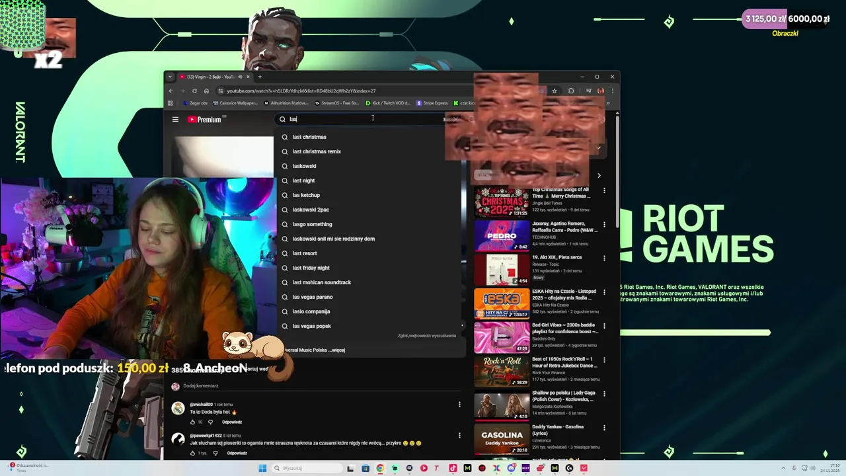Screen dimensions: 846x476
Task: Go to the YouTube Premium home logo
Action: point(205,120)
